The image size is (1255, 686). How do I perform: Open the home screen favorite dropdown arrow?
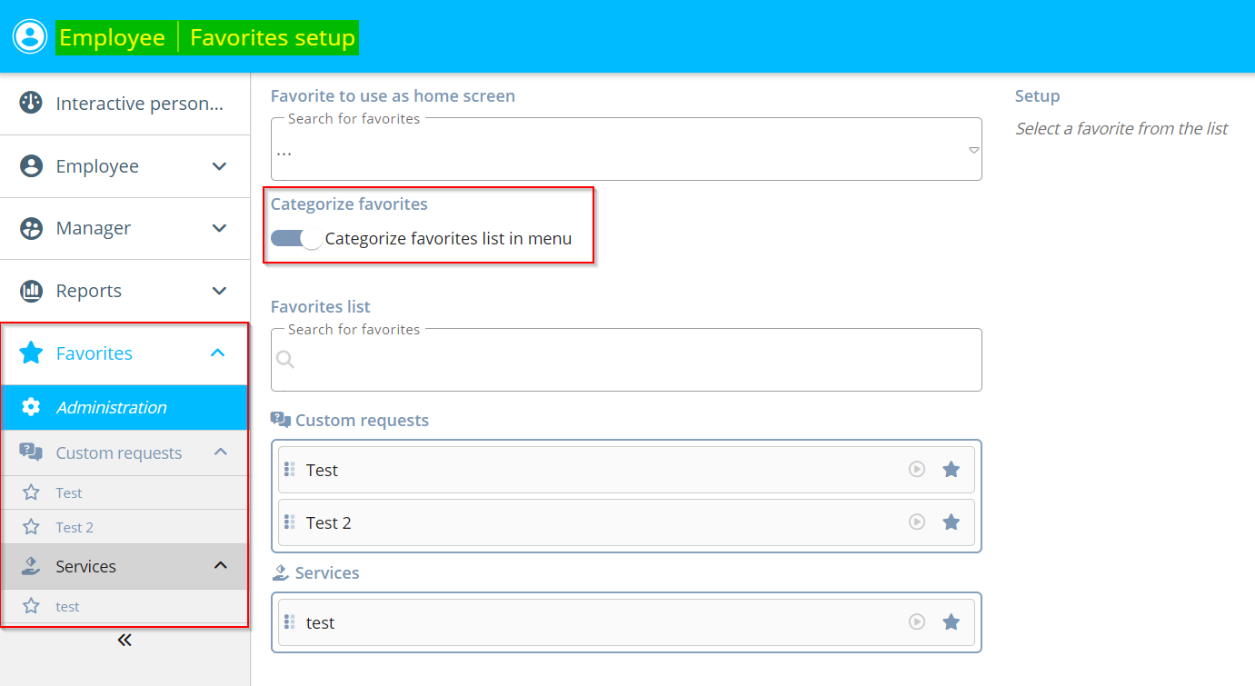point(972,151)
